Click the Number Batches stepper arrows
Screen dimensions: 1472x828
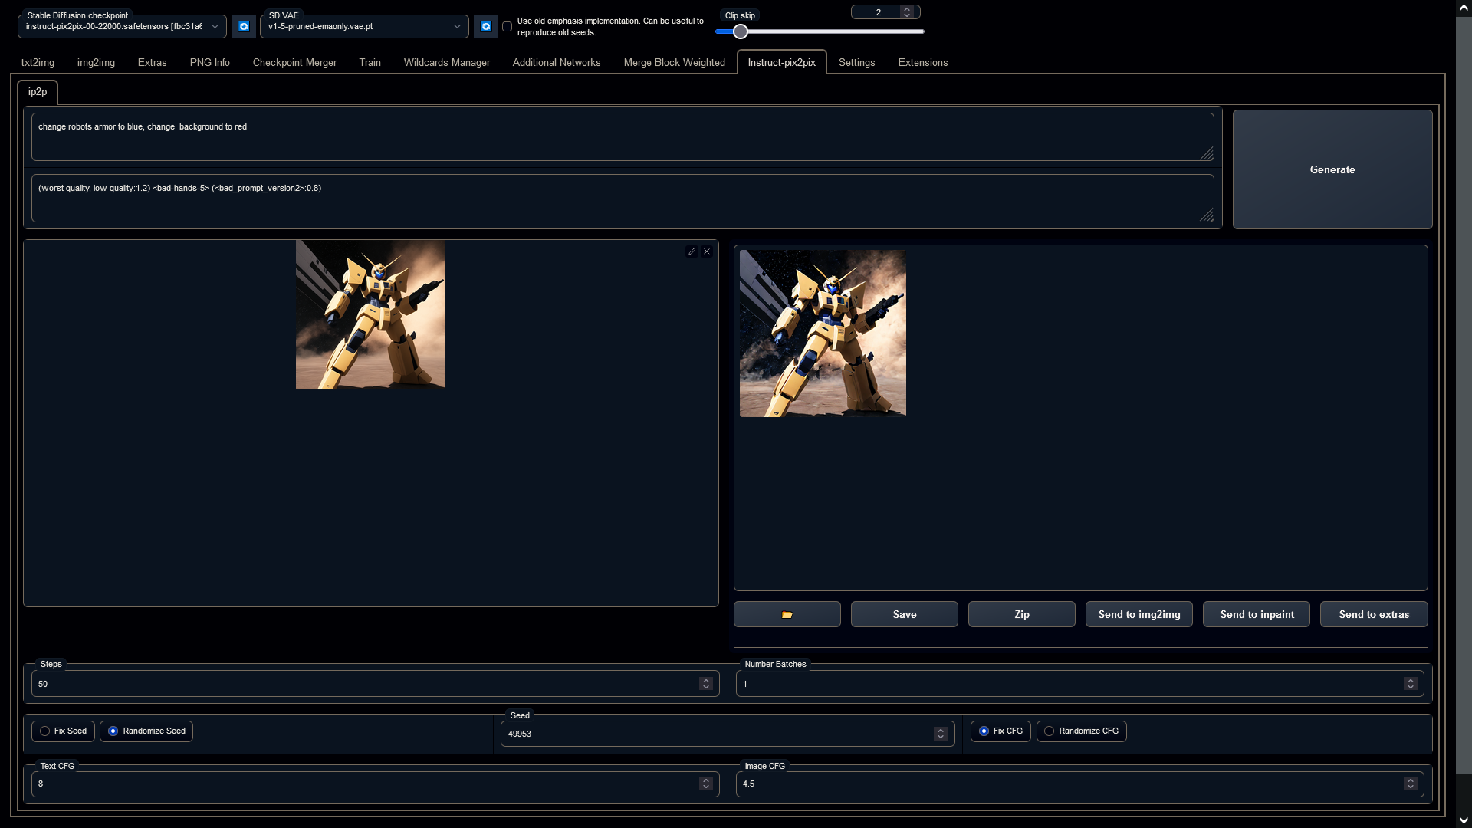tap(1410, 684)
